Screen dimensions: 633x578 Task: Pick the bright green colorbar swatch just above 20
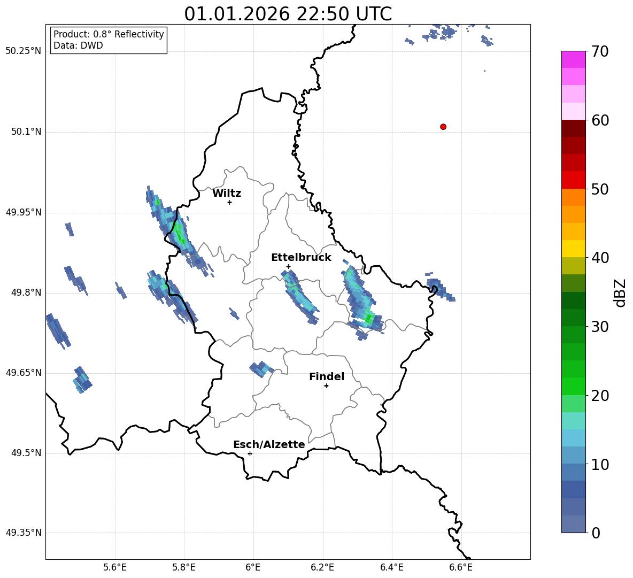(x=573, y=387)
